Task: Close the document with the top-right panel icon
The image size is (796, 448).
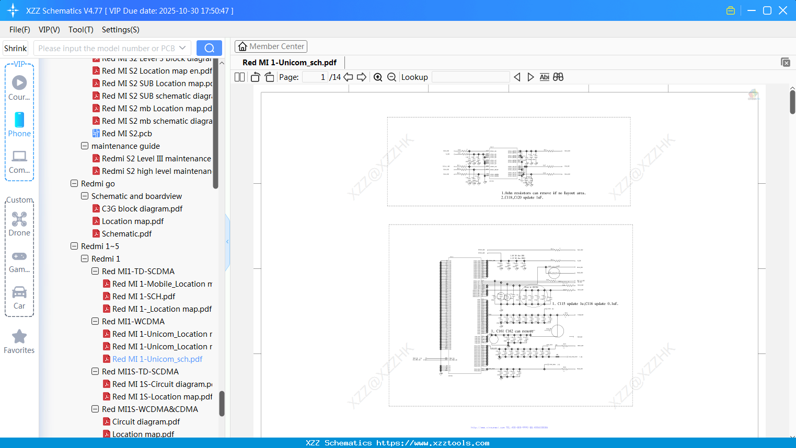Action: [x=786, y=62]
